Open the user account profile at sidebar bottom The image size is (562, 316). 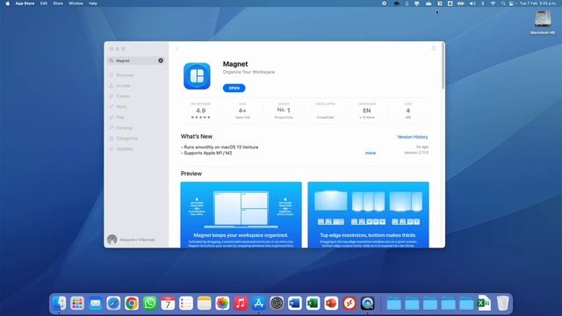(131, 240)
